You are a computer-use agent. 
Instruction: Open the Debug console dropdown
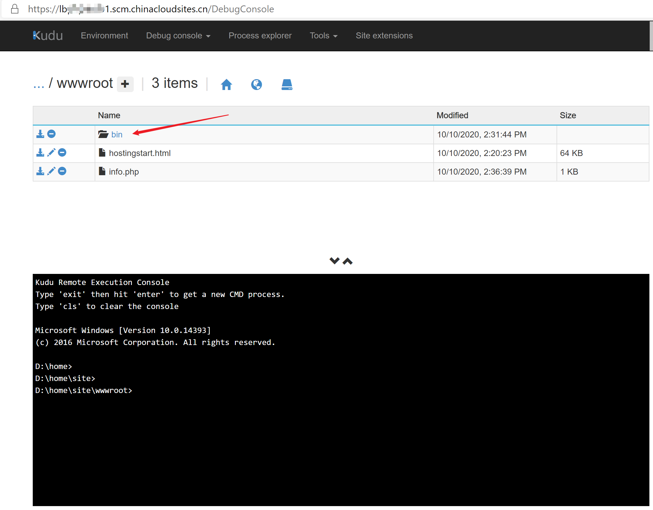pyautogui.click(x=178, y=36)
